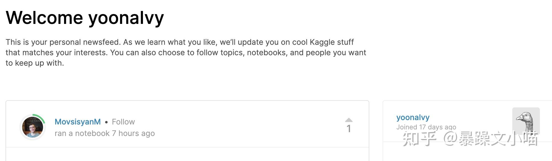Open MovsisyanM's profile picture
Screen dimensions: 552x161
(33, 127)
